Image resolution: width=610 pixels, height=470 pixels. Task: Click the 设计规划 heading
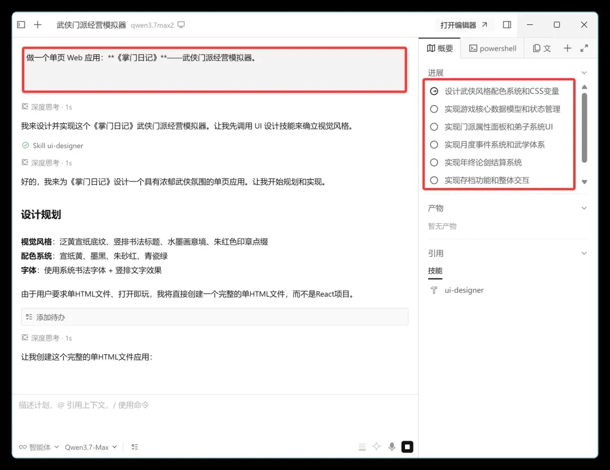click(41, 215)
